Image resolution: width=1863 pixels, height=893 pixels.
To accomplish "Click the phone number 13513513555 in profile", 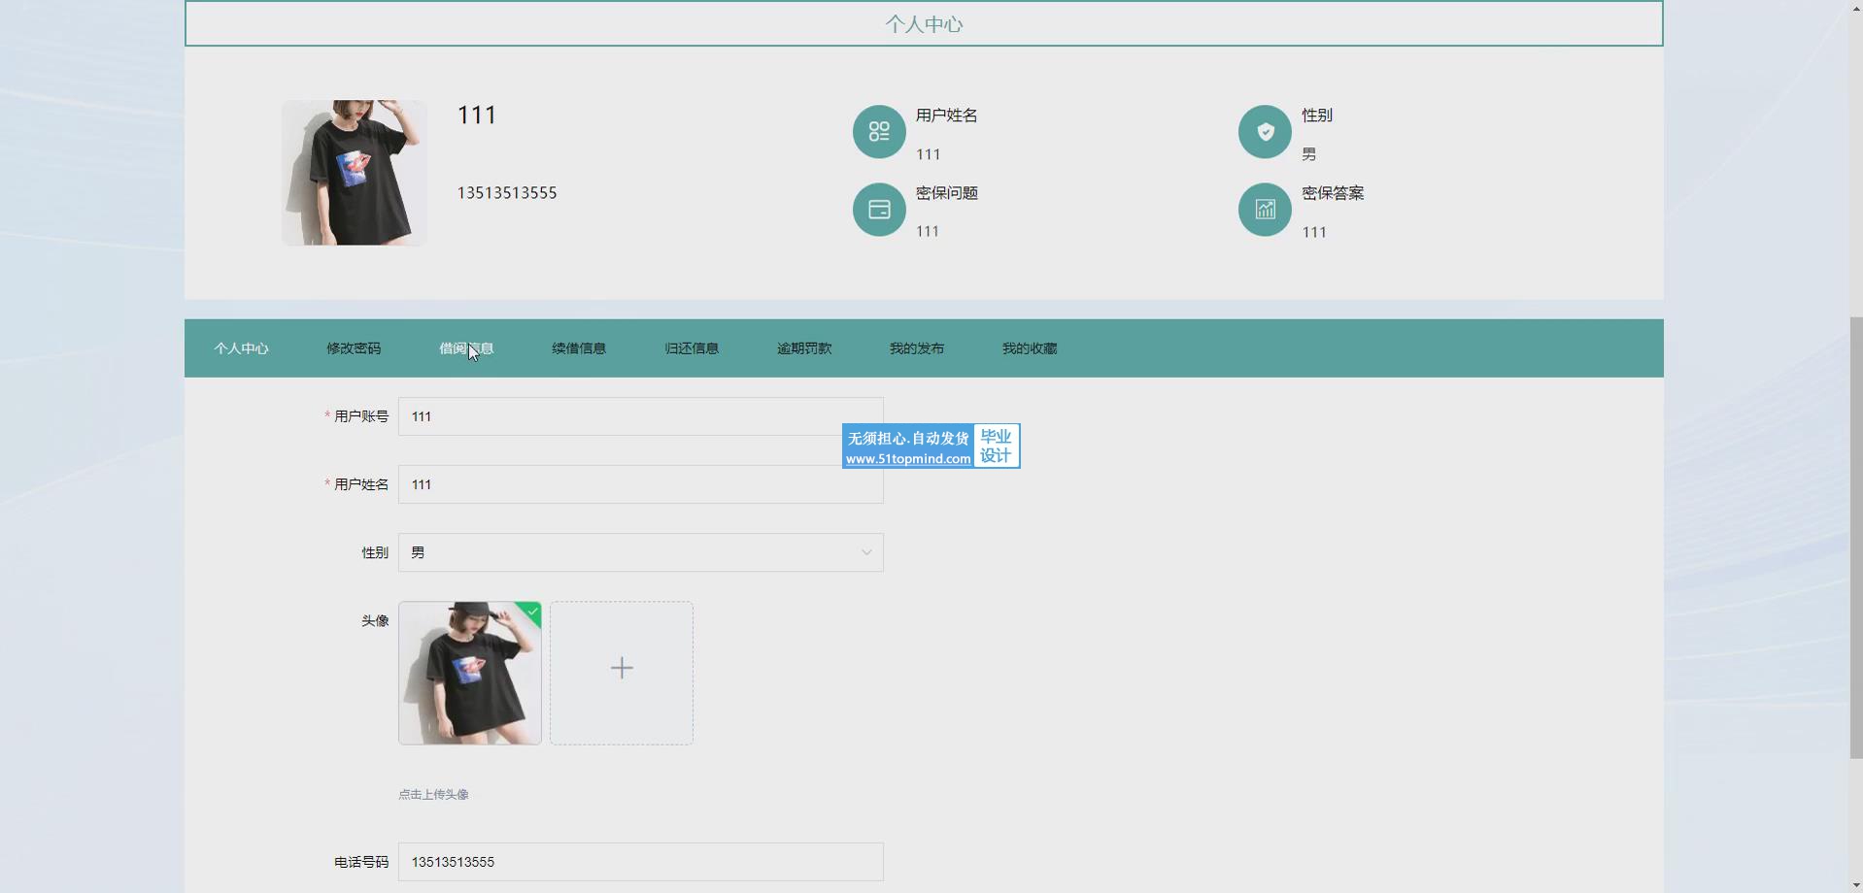I will pyautogui.click(x=507, y=193).
